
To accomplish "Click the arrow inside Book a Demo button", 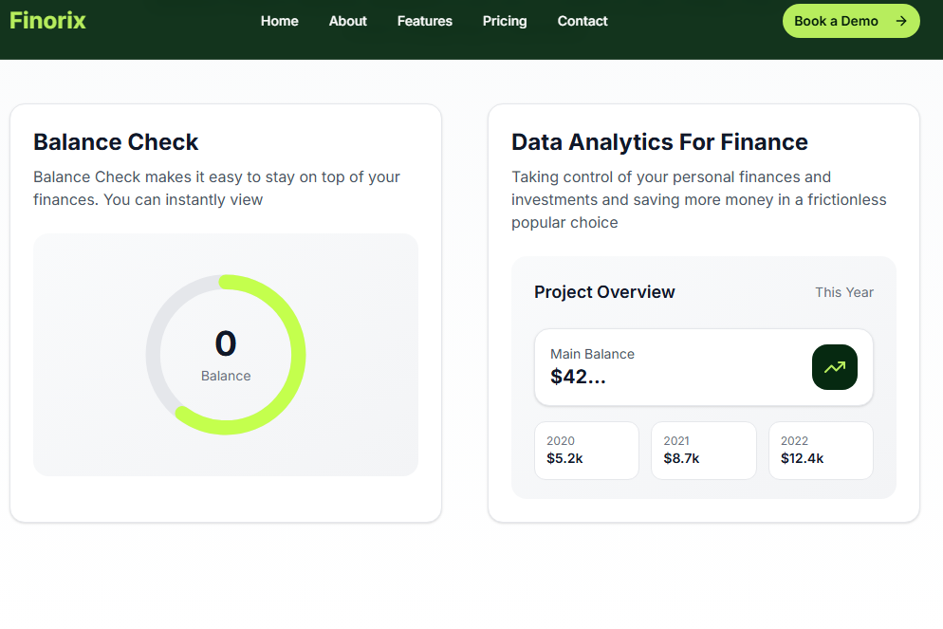I will click(x=901, y=20).
